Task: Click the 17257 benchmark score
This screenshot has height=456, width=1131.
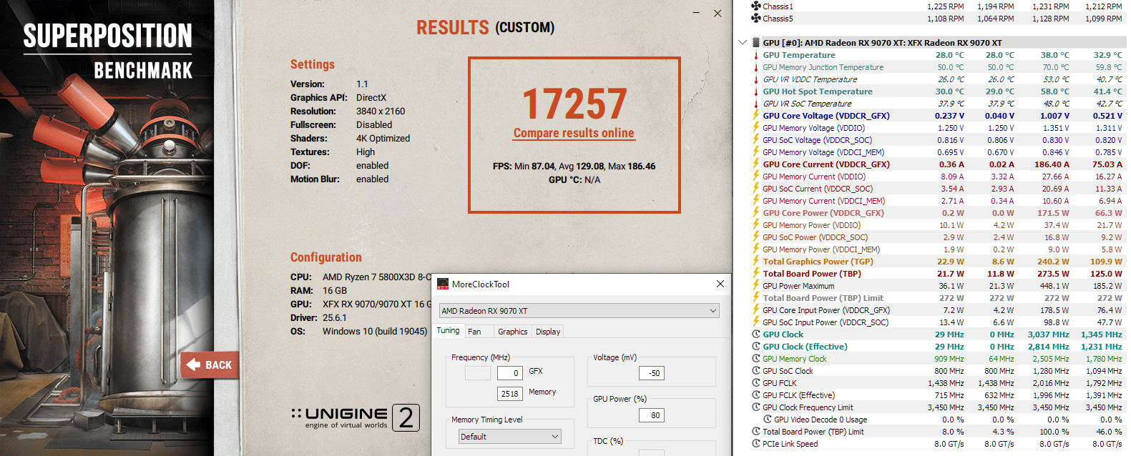Action: click(x=574, y=104)
